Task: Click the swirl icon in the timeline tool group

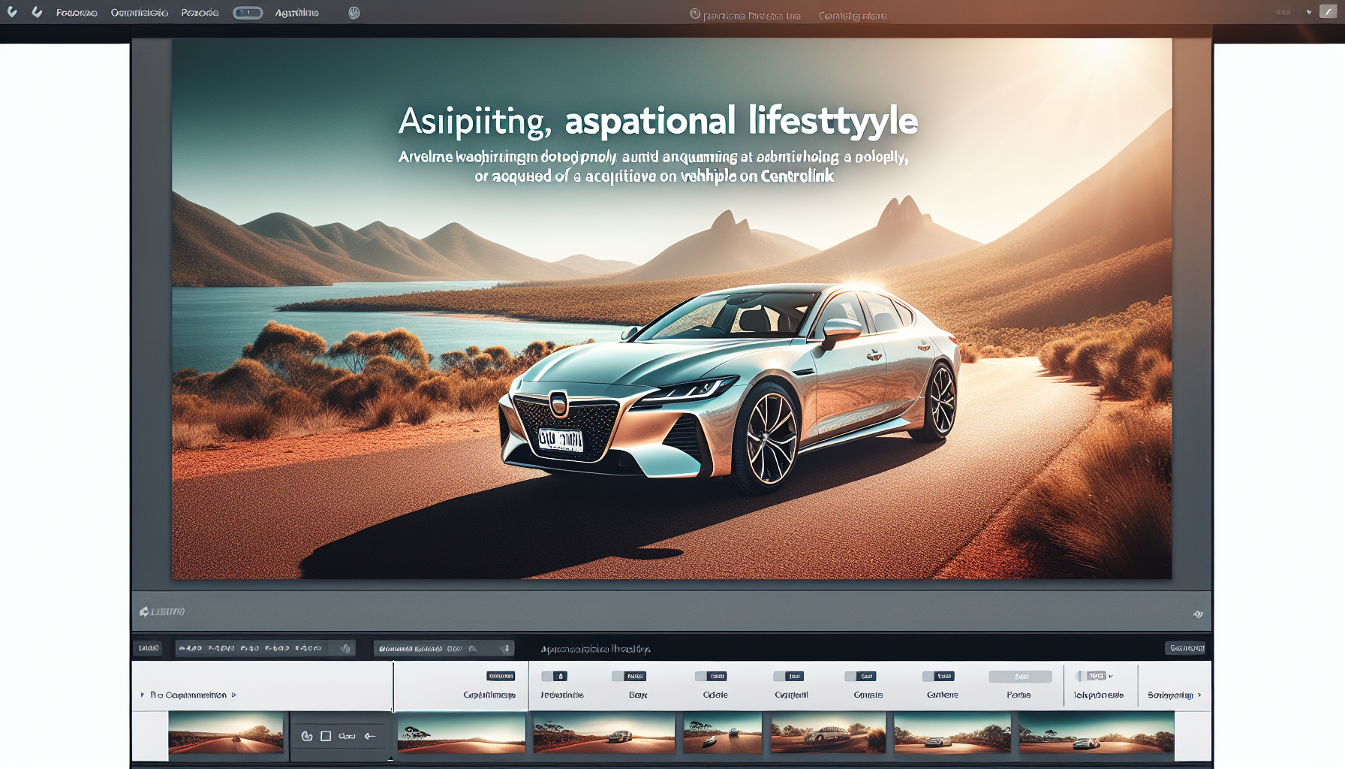Action: pyautogui.click(x=307, y=736)
